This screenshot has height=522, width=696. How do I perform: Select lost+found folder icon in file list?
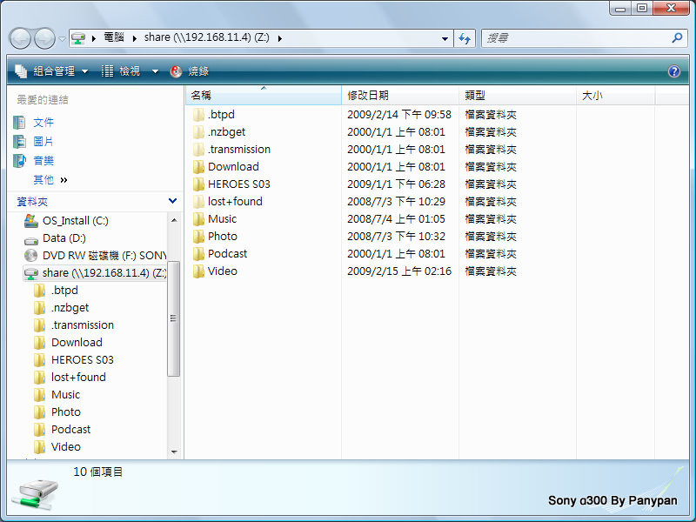(x=198, y=202)
